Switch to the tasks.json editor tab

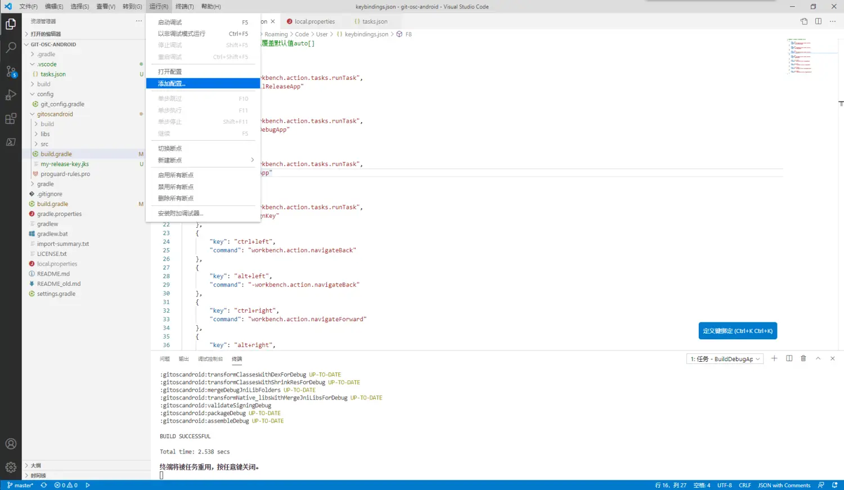[x=374, y=21]
